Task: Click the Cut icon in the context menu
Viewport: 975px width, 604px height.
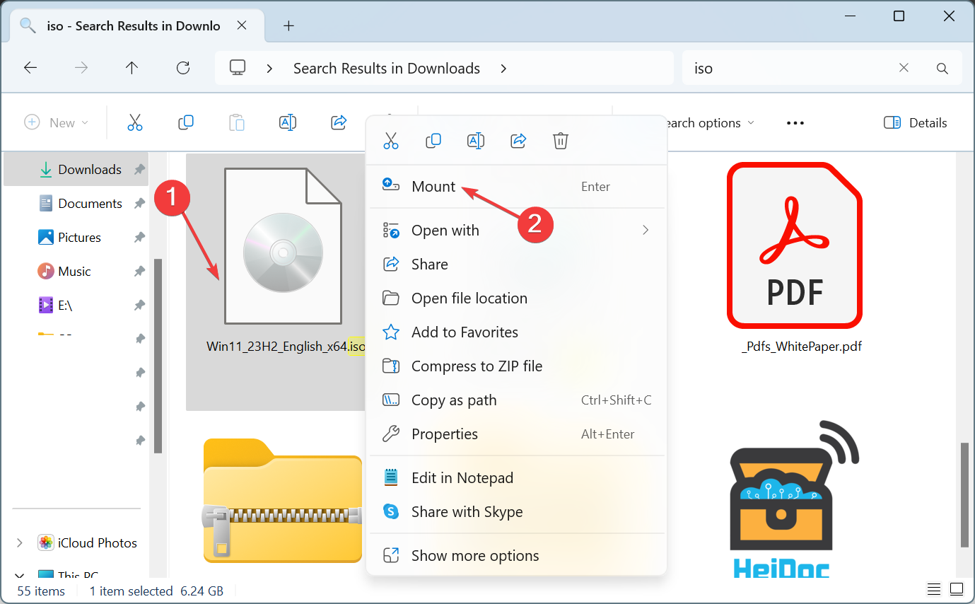Action: 391,140
